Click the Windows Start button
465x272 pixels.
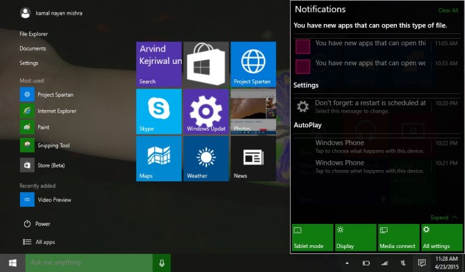pyautogui.click(x=13, y=263)
